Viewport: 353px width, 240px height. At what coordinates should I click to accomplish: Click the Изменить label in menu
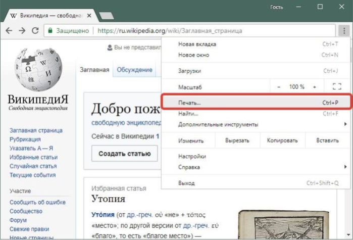[x=191, y=141]
